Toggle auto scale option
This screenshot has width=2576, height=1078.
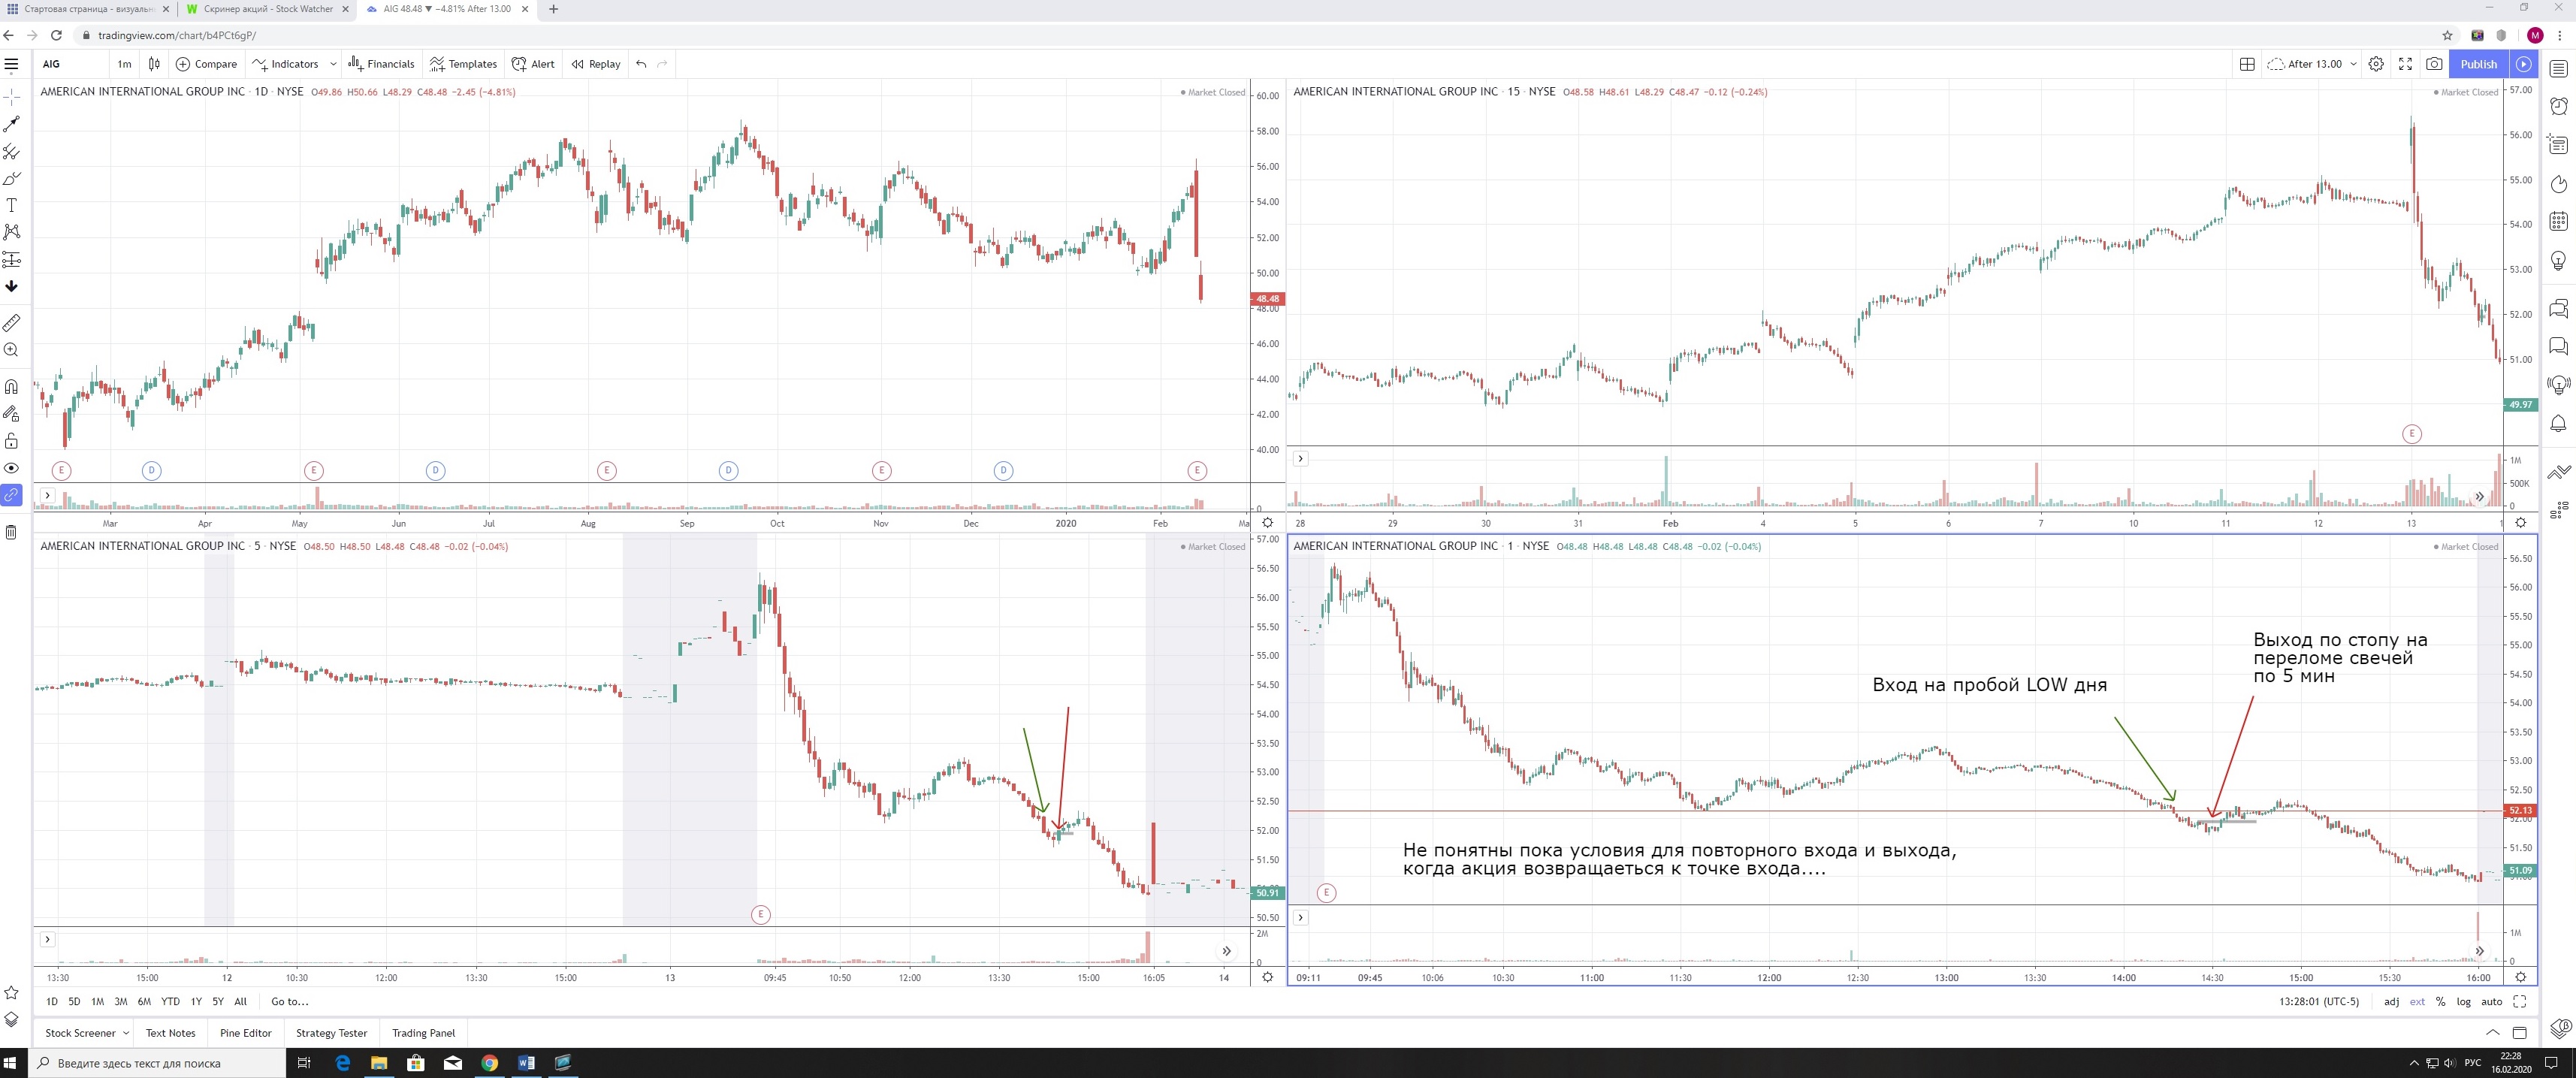tap(2491, 1001)
